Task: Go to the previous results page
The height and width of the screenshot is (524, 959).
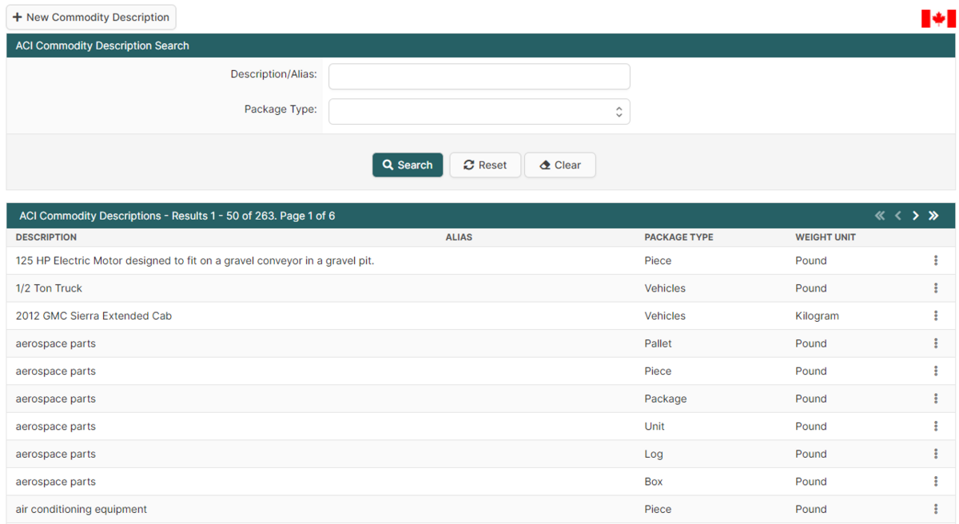Action: [x=898, y=216]
